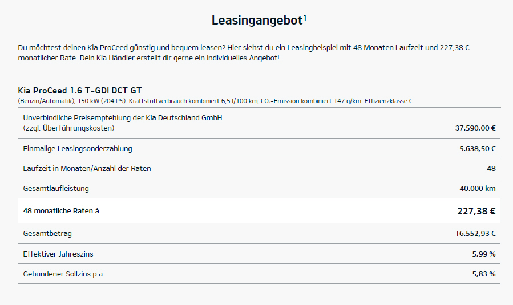Click the bold 227,38 € monthly rate
The height and width of the screenshot is (305, 513).
pyautogui.click(x=476, y=211)
